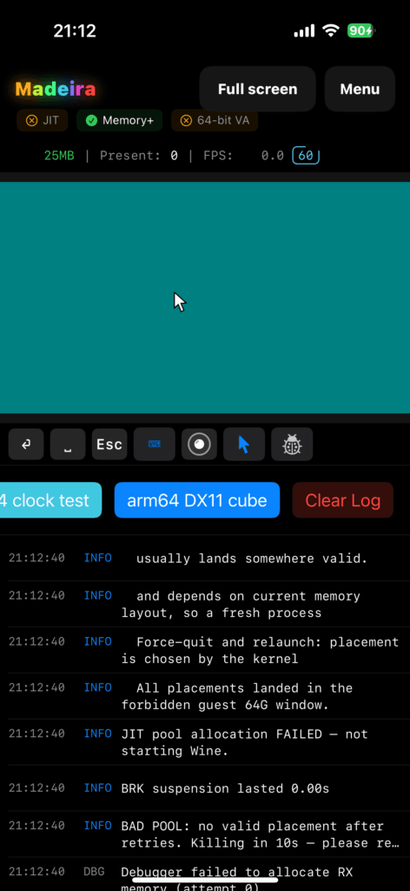Viewport: 410px width, 891px height.
Task: Select the BAD POOL log entry
Action: (x=205, y=834)
